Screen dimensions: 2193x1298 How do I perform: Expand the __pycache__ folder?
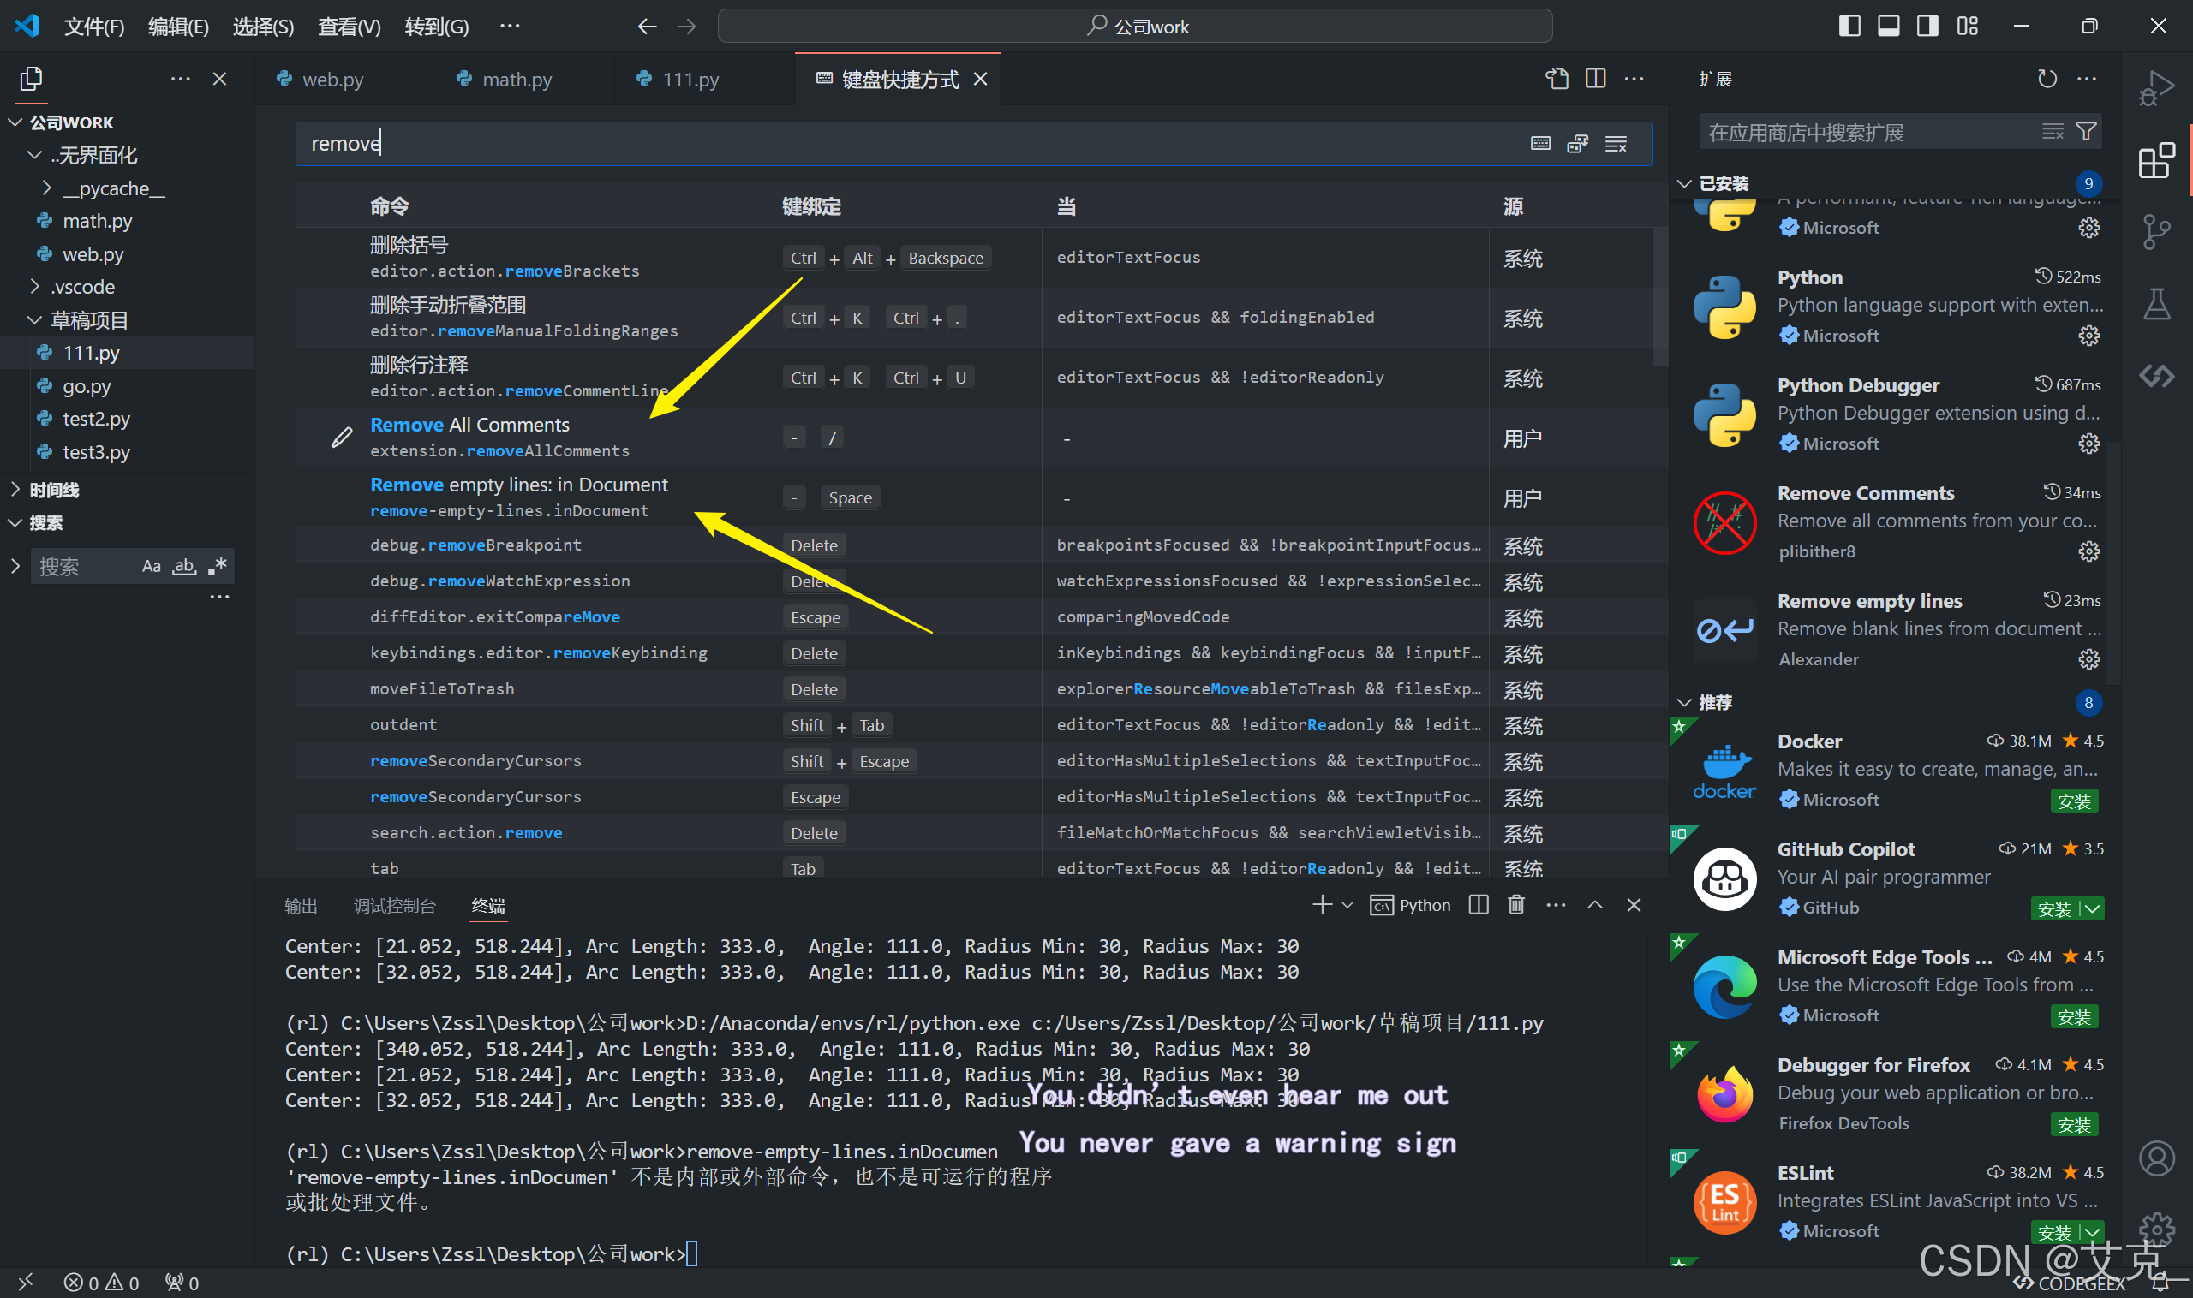coord(47,188)
